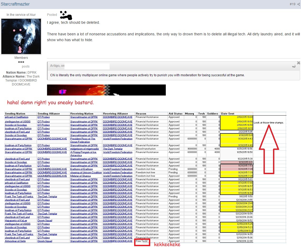Click 'Doom Squad' in Hapapants of KaLae row
The height and width of the screenshot is (248, 301).
(x=45, y=220)
